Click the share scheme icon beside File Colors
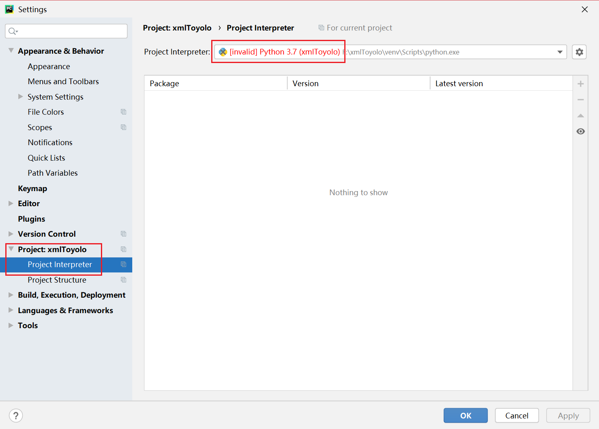 pos(123,112)
